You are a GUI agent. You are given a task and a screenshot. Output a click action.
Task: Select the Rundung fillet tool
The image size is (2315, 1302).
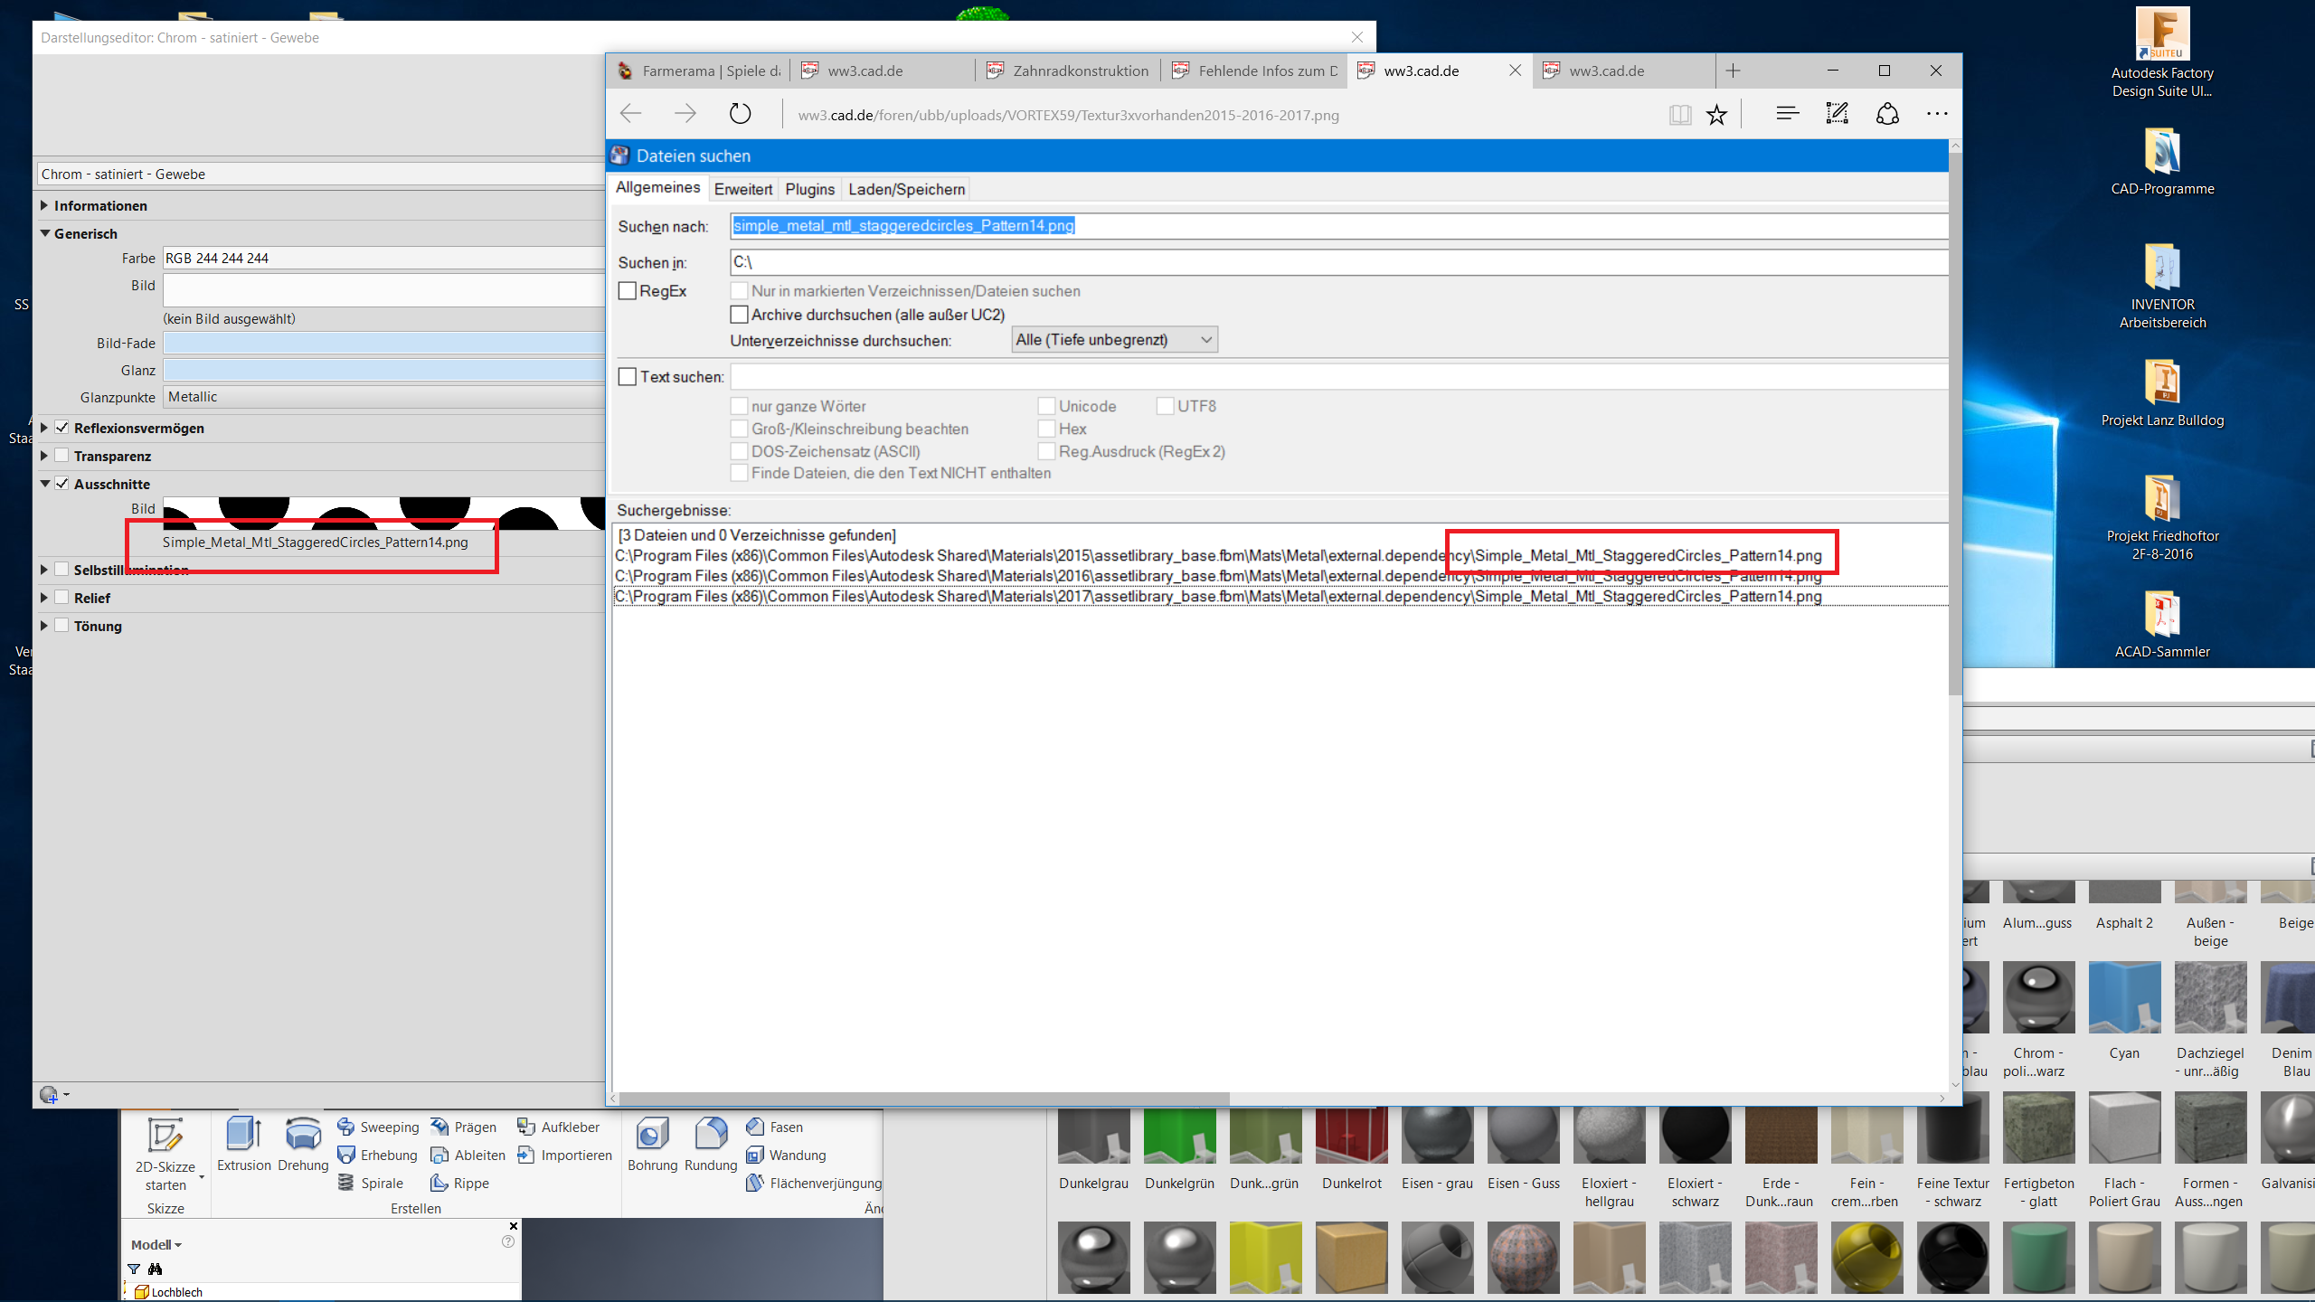coord(711,1136)
